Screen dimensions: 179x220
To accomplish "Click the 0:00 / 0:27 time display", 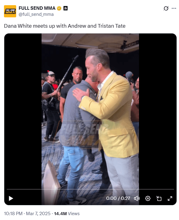I will pos(118,198).
